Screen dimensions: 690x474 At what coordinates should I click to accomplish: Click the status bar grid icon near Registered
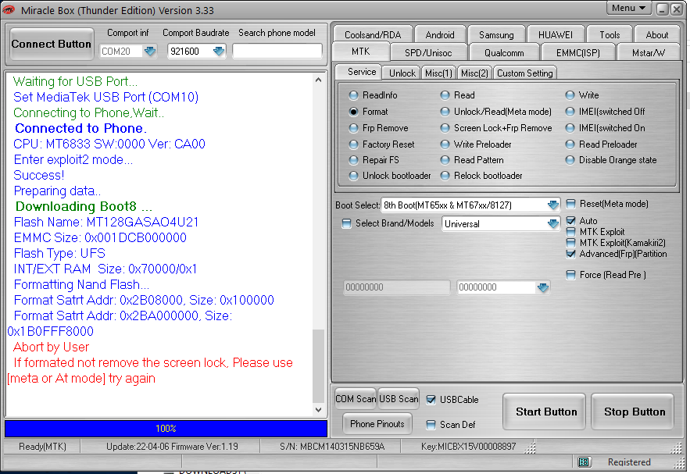tap(584, 462)
